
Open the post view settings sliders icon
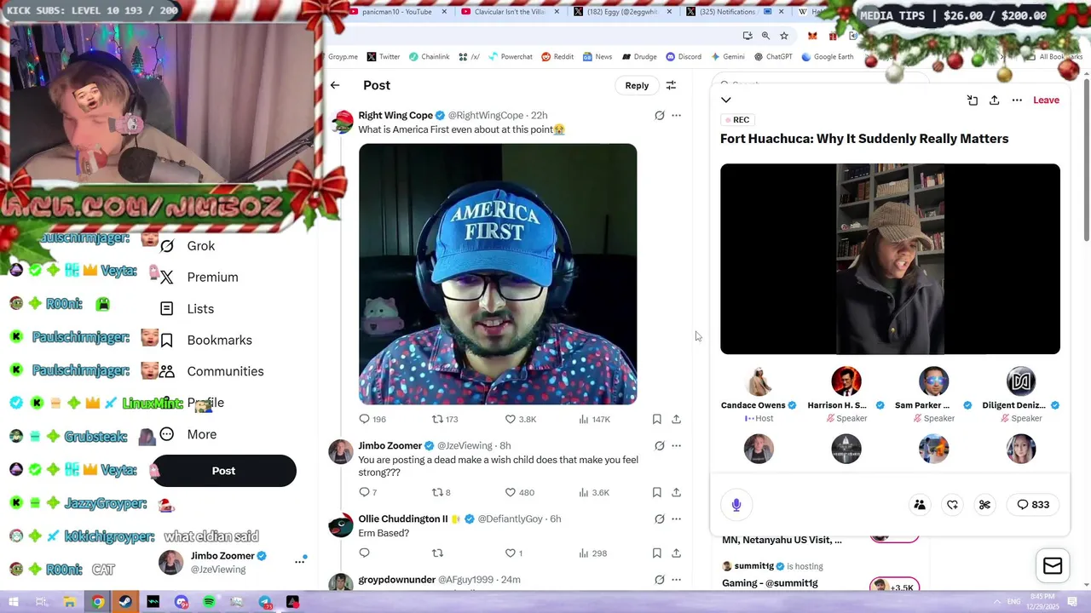coord(671,85)
